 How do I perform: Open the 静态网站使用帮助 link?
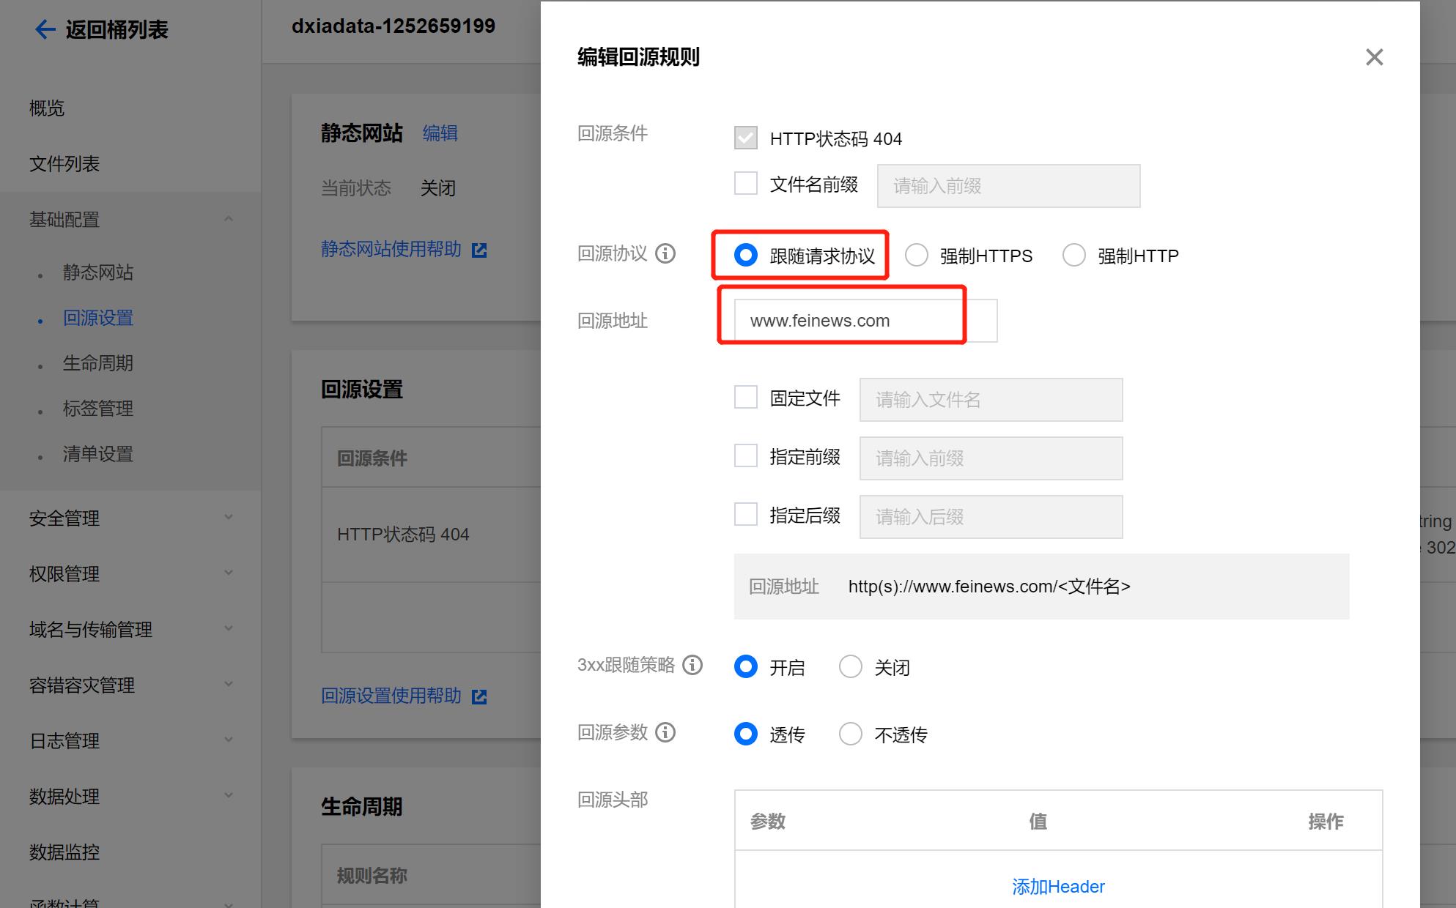point(391,249)
